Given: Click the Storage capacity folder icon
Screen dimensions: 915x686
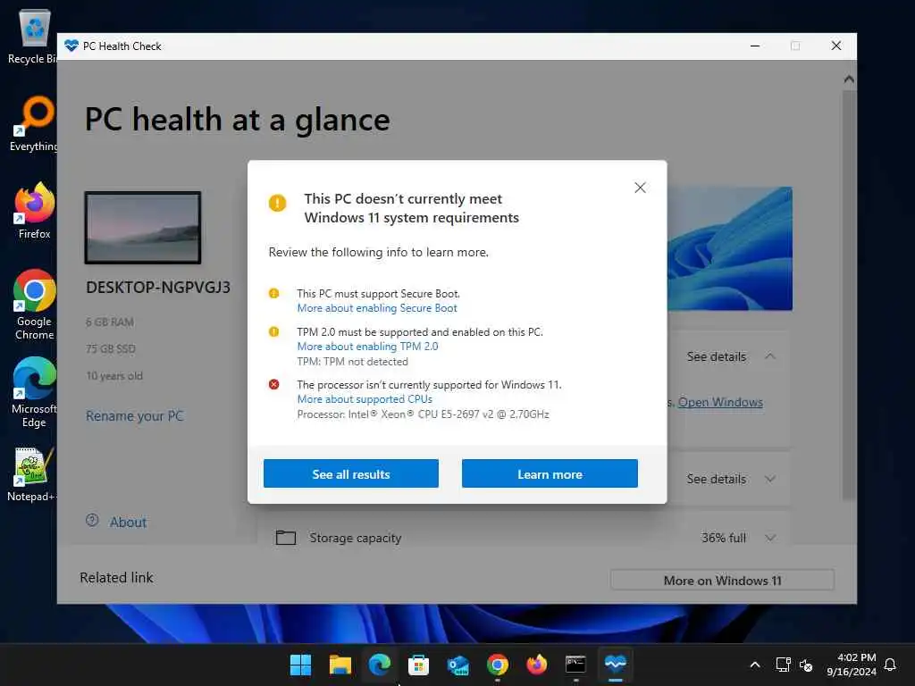Looking at the screenshot, I should coord(286,537).
